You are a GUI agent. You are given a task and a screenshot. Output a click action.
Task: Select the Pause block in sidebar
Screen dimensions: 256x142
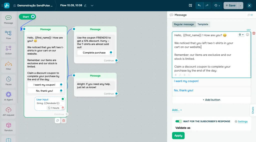tap(8, 81)
